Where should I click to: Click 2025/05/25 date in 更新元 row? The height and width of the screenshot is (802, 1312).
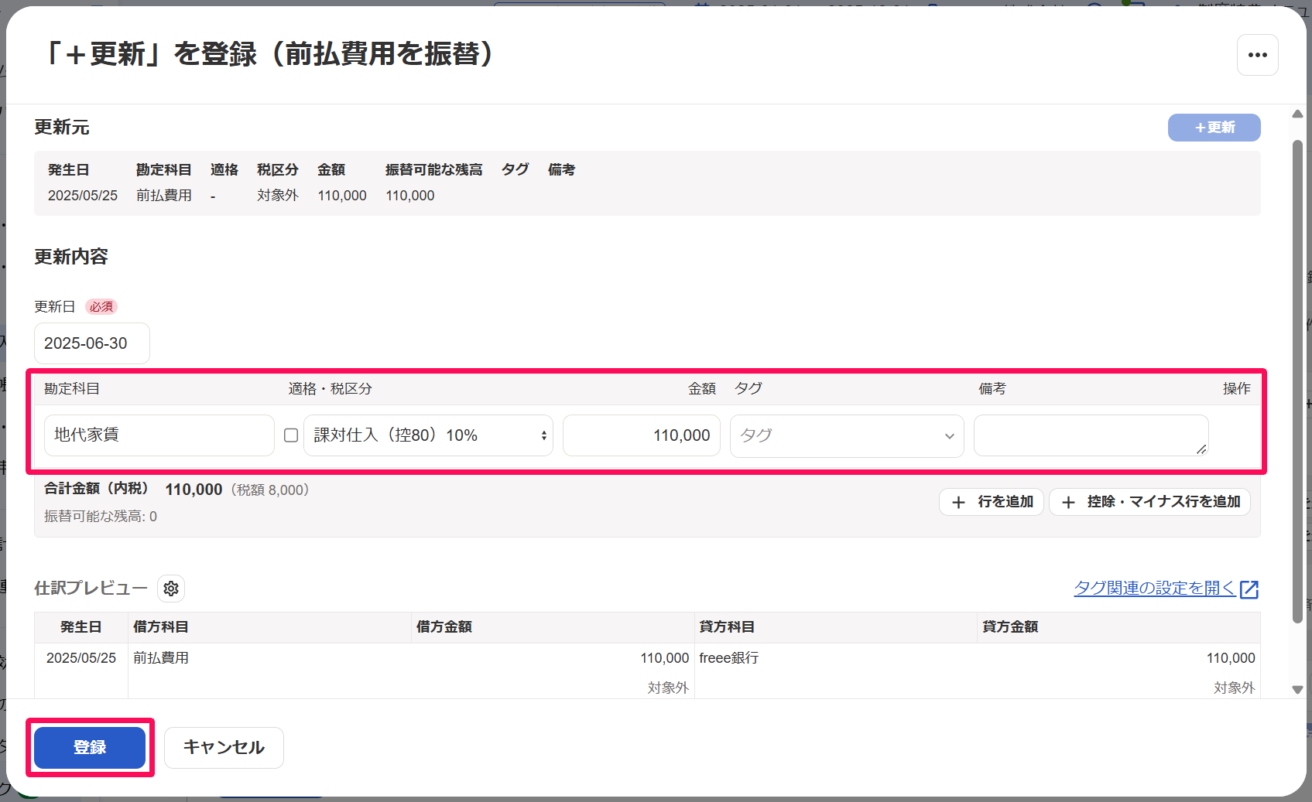83,196
